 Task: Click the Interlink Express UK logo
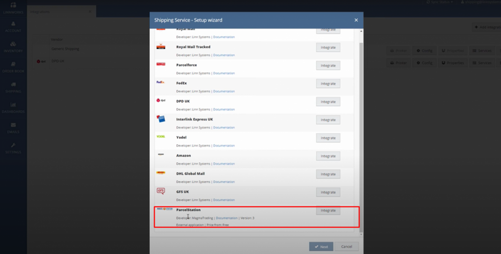click(x=160, y=119)
